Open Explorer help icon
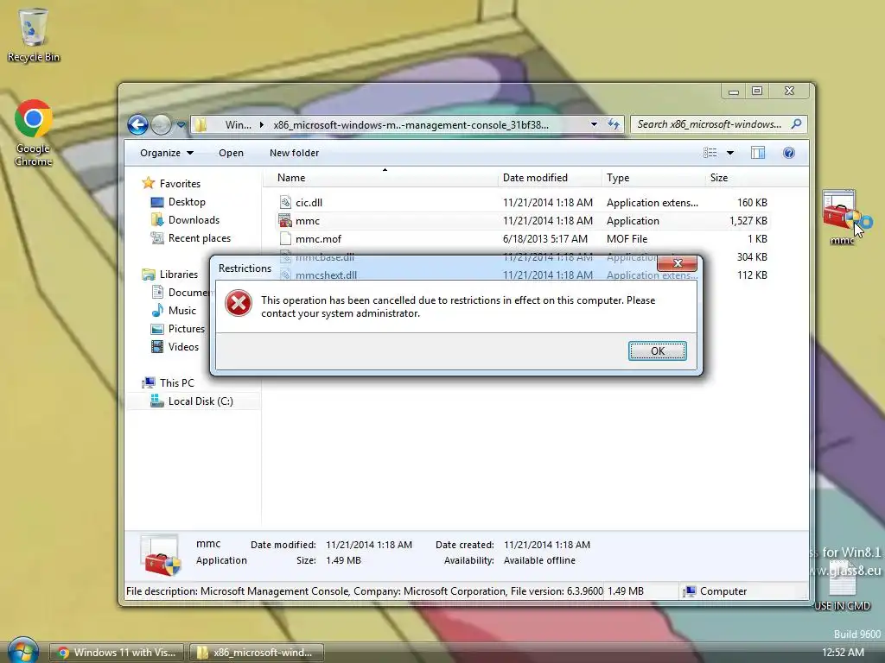 click(x=789, y=153)
